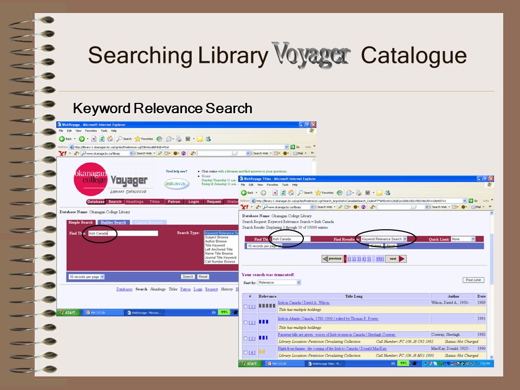520x390 pixels.
Task: Switch to Builder Search tab
Action: tap(113, 222)
